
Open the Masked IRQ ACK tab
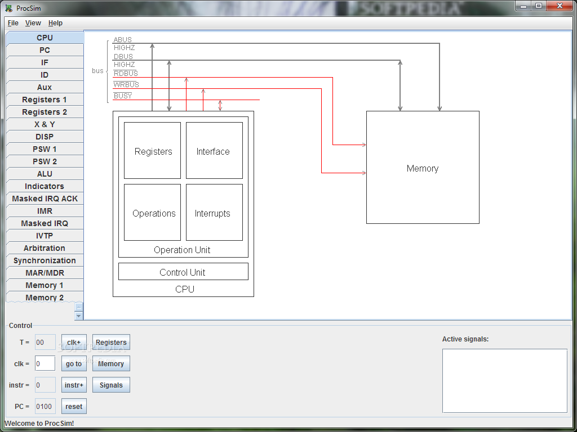tap(45, 199)
